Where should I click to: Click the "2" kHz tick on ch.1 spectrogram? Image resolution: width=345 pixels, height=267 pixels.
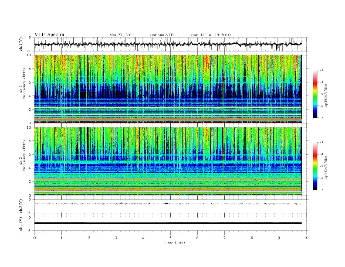[30, 110]
